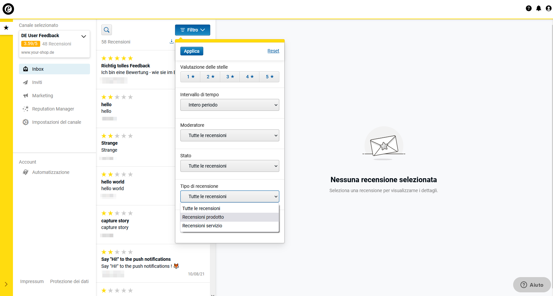Screen dimensions: 553x296
Task: Toggle the 2 star rating filter
Action: click(210, 77)
